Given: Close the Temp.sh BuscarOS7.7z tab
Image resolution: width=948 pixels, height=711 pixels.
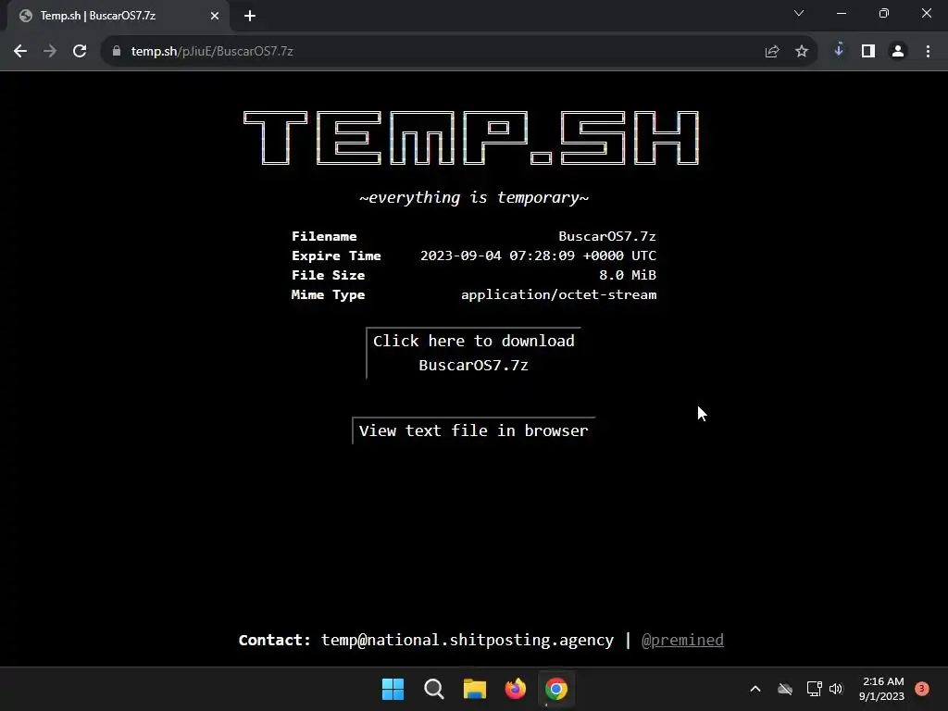Looking at the screenshot, I should (215, 16).
